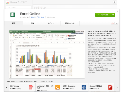The image size is (122, 92).
Task: Click the Google +1 button
Action: (113, 23)
